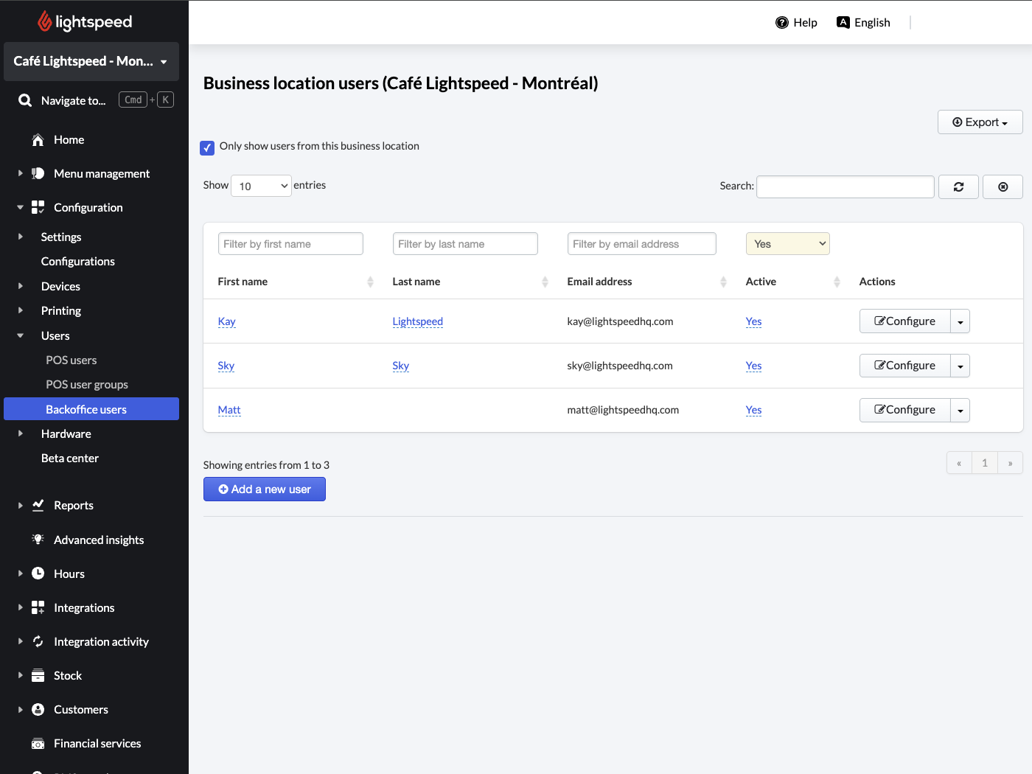Click the Help question mark icon
The height and width of the screenshot is (774, 1032).
(x=782, y=23)
